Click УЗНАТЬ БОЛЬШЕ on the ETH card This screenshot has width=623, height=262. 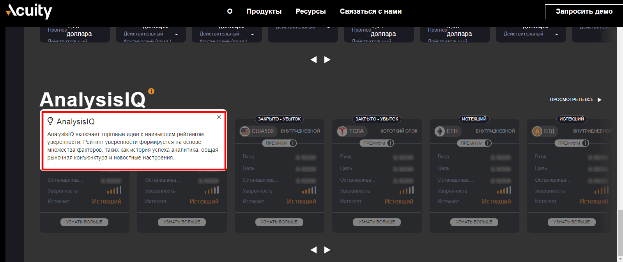click(474, 222)
